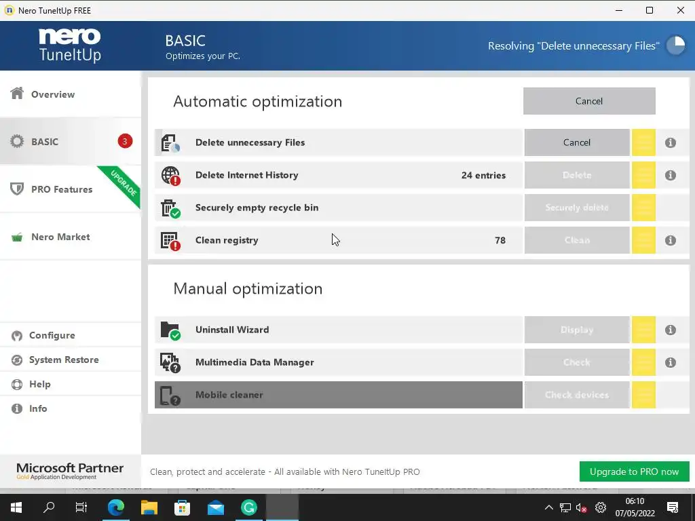Open yellow options menu for Delete Internet History

click(643, 176)
